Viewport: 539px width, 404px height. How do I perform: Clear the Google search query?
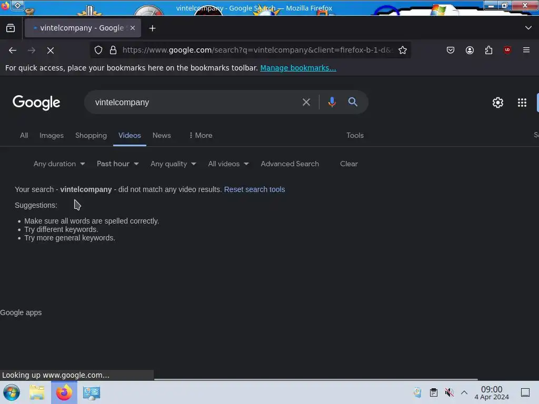coord(306,102)
